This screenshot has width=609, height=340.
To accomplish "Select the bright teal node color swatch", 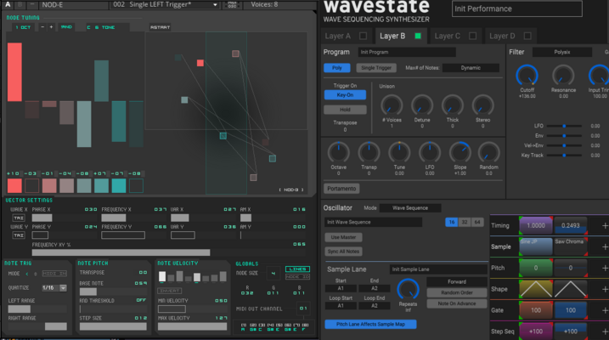I will [x=119, y=186].
